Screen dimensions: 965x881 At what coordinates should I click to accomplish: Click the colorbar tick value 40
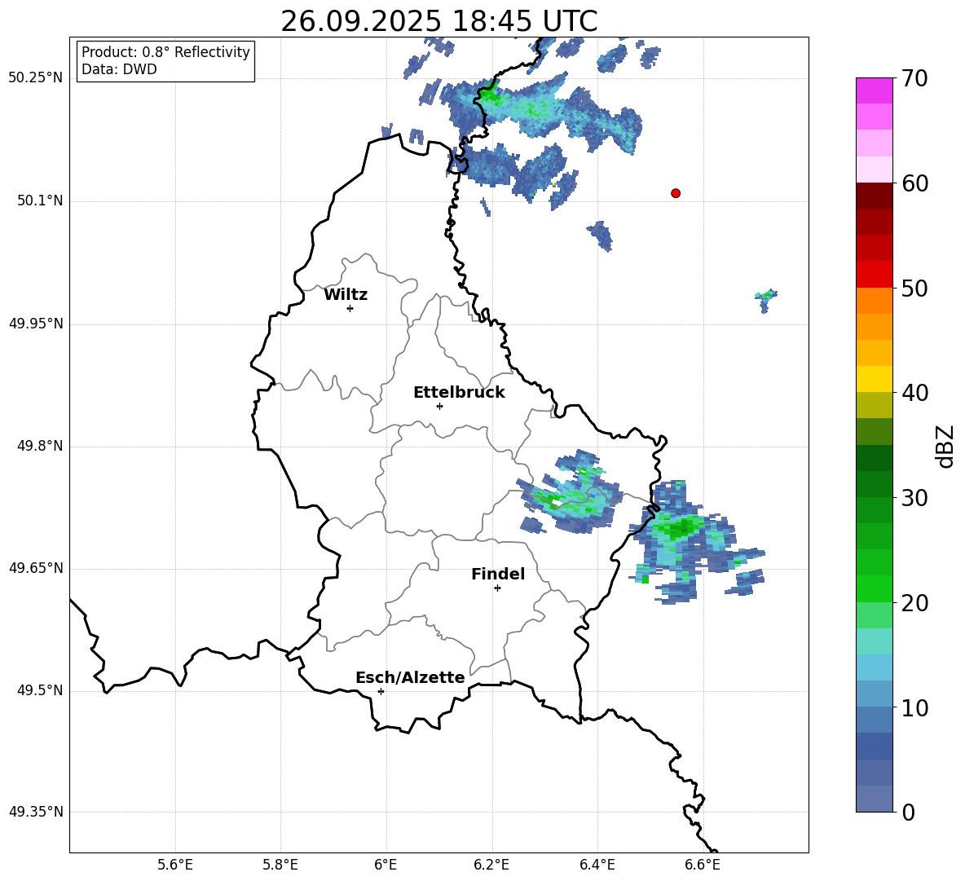[915, 393]
